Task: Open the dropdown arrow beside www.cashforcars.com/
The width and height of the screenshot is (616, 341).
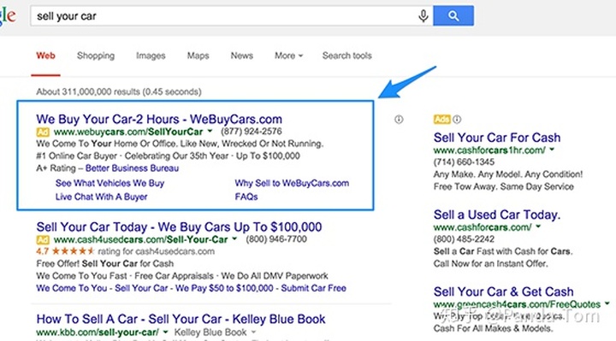Action: click(x=538, y=226)
